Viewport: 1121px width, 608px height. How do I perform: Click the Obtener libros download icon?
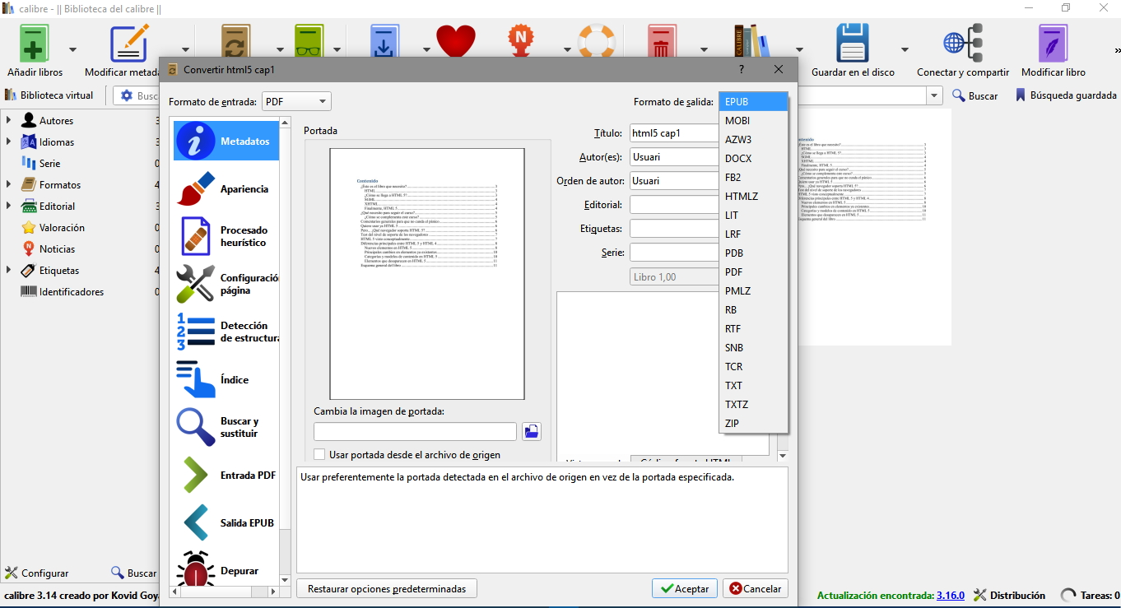(384, 41)
